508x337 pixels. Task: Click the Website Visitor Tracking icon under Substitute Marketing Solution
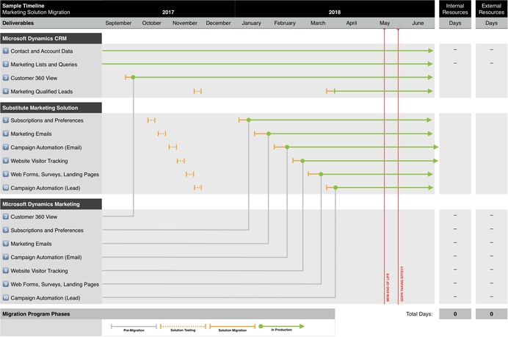click(6, 161)
